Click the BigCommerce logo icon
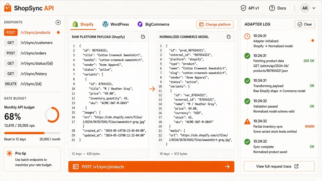This screenshot has width=322, height=181. click(140, 24)
